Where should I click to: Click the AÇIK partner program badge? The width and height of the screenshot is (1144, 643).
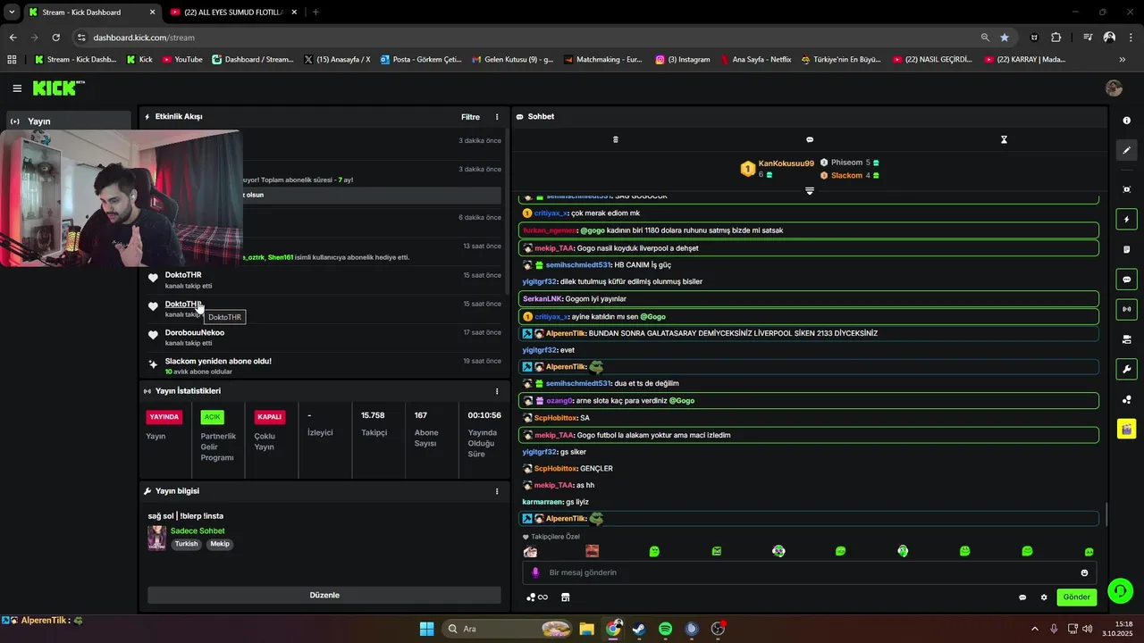212,417
